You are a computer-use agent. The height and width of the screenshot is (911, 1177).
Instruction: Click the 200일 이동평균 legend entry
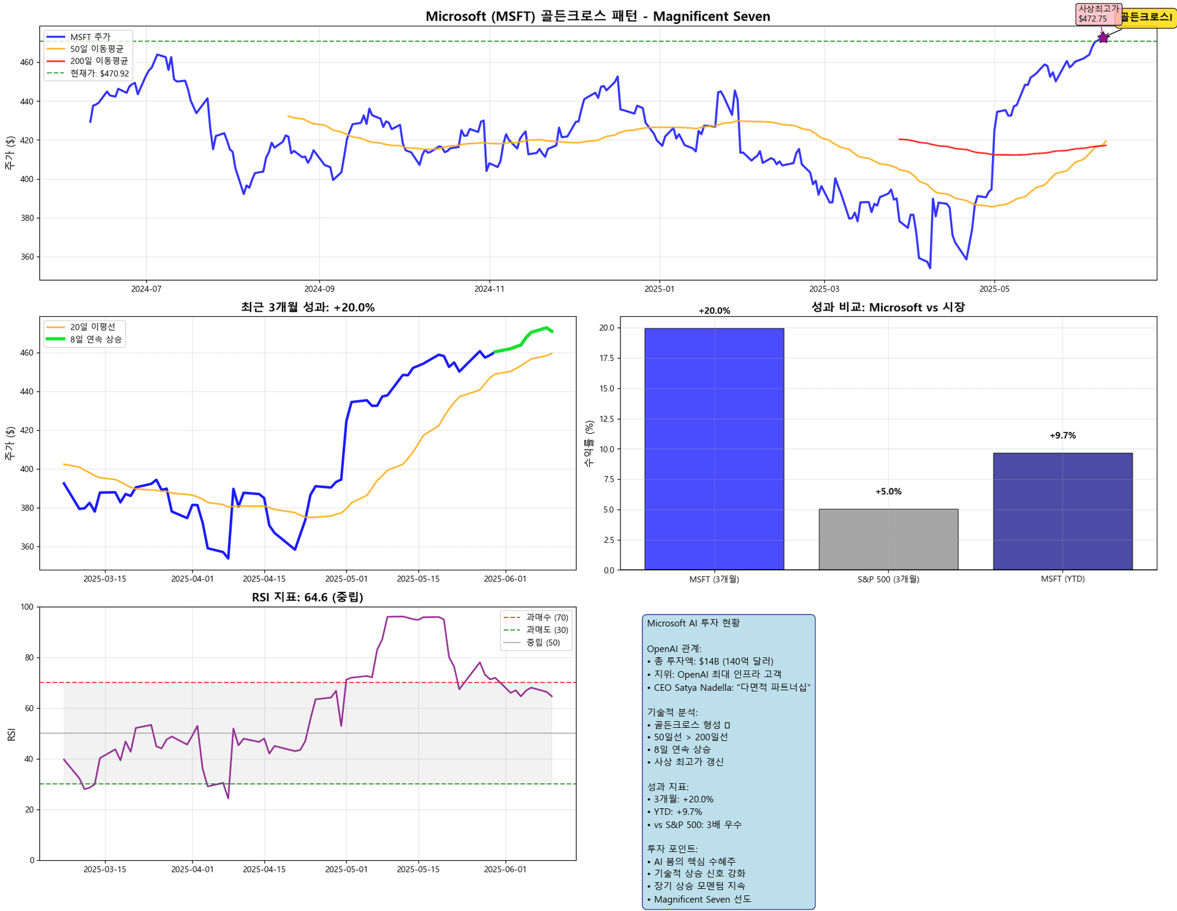99,61
